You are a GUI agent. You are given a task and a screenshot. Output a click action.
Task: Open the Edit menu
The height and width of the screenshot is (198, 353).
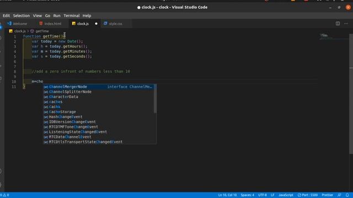(6, 16)
